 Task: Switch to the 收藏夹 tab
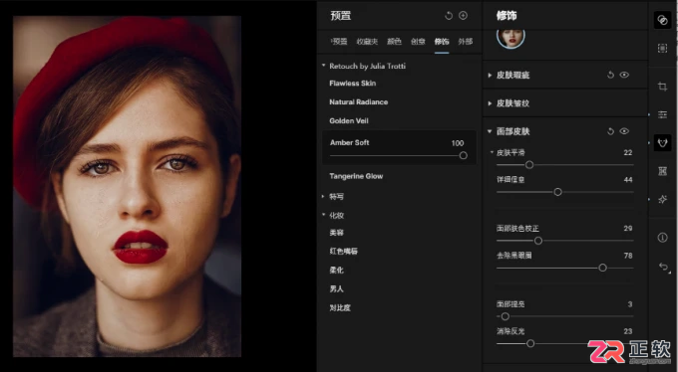point(367,42)
